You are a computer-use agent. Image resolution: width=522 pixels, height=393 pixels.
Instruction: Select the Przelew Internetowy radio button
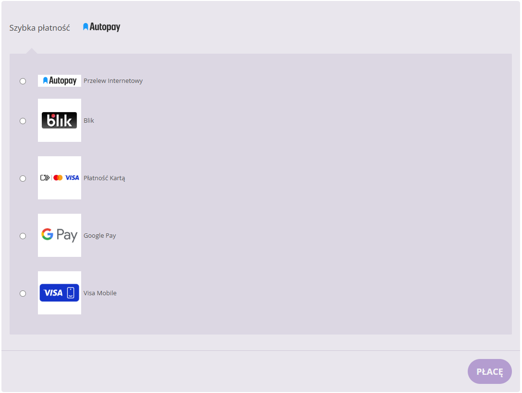coord(23,81)
